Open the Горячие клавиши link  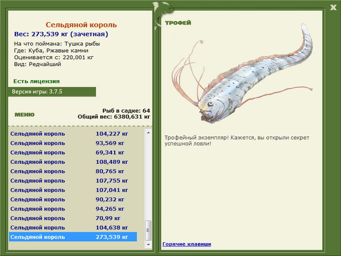click(187, 244)
